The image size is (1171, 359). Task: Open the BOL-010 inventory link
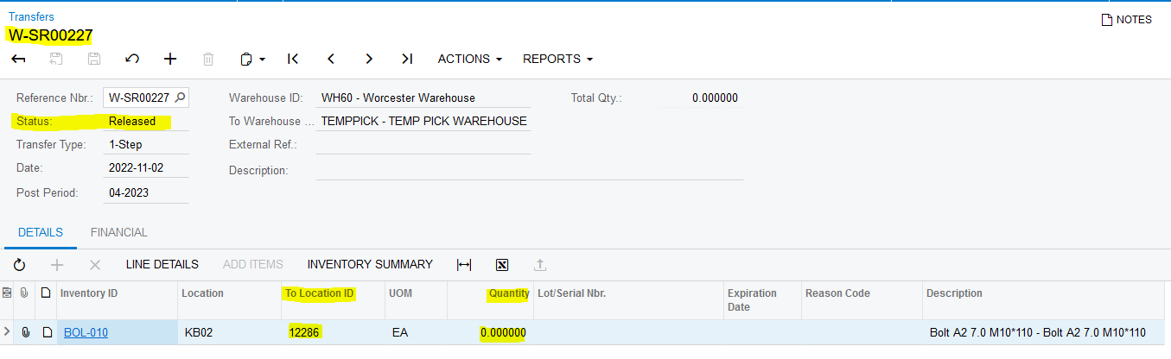coord(86,332)
